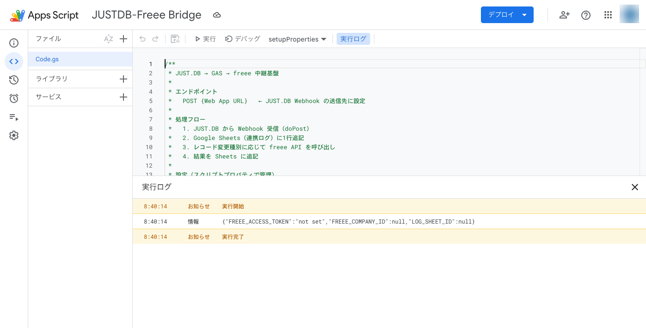Open Project Settings gear icon

click(x=14, y=135)
